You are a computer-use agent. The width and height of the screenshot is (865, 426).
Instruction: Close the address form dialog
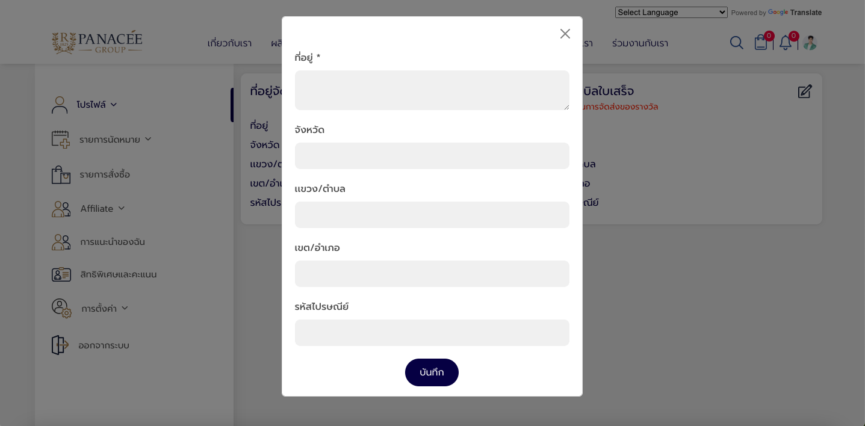[x=565, y=34]
